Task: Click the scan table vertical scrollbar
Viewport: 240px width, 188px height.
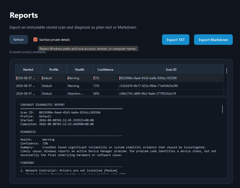Action: [226, 71]
